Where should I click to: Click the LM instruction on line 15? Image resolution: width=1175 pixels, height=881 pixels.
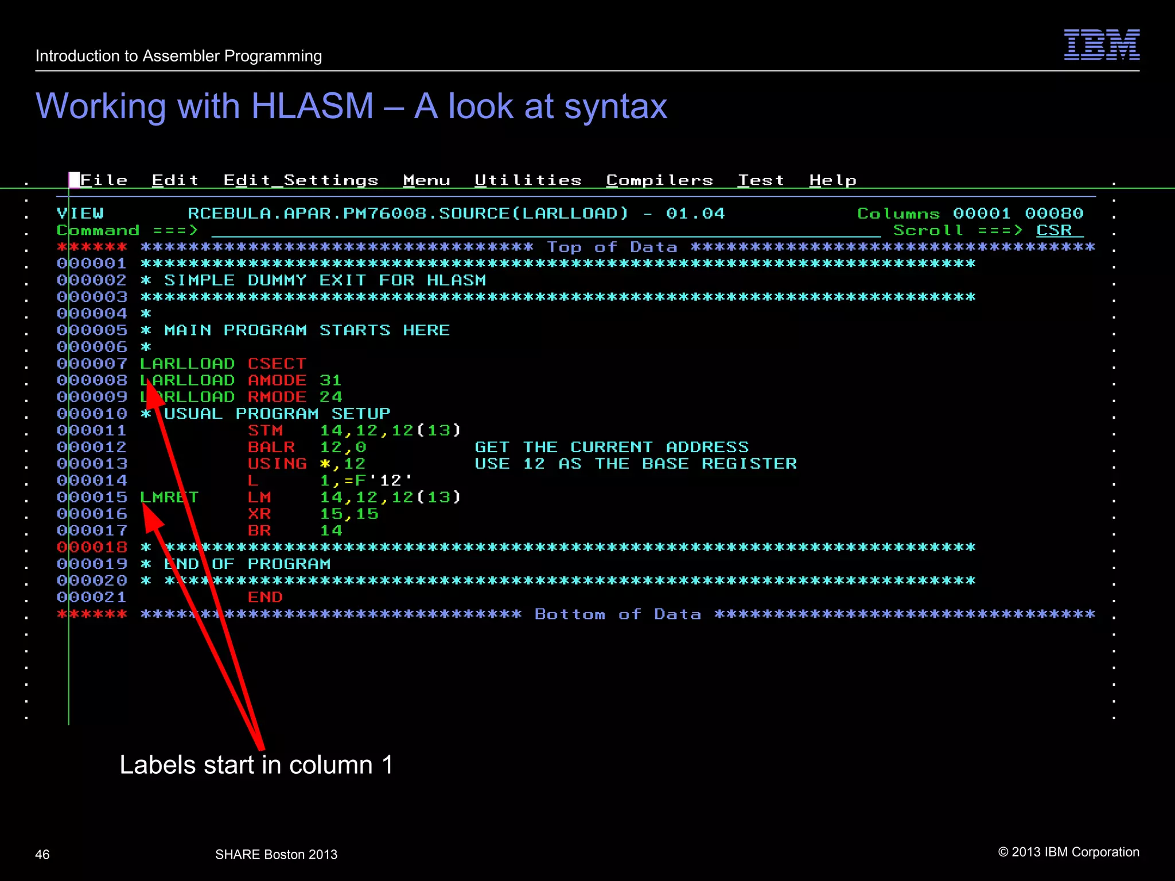[259, 497]
